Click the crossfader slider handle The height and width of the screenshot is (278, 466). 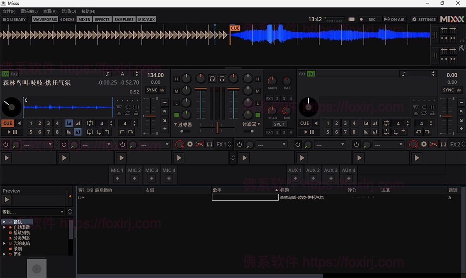217,126
